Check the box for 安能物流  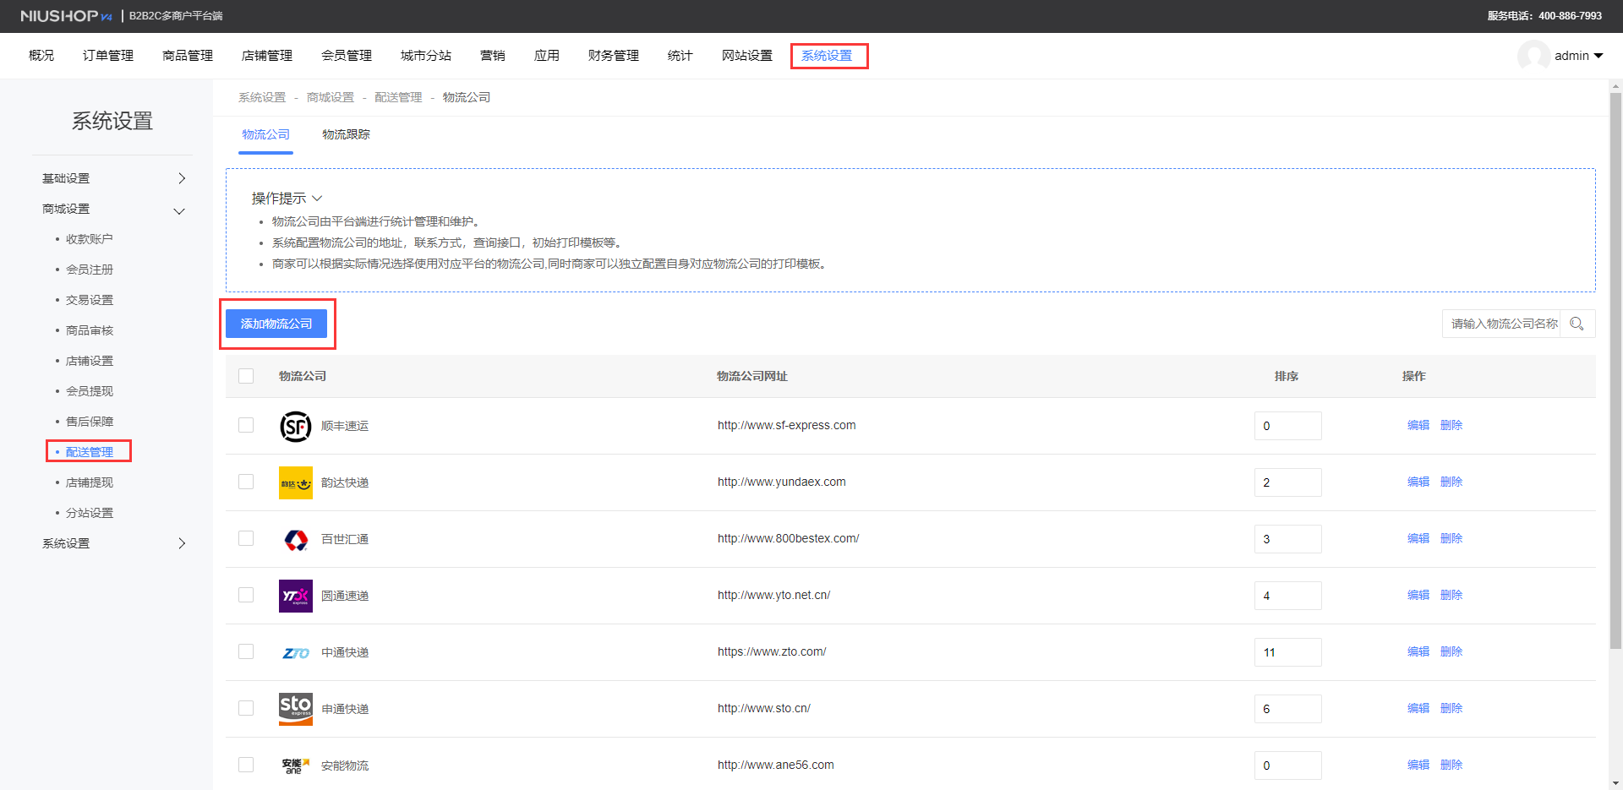(x=246, y=765)
